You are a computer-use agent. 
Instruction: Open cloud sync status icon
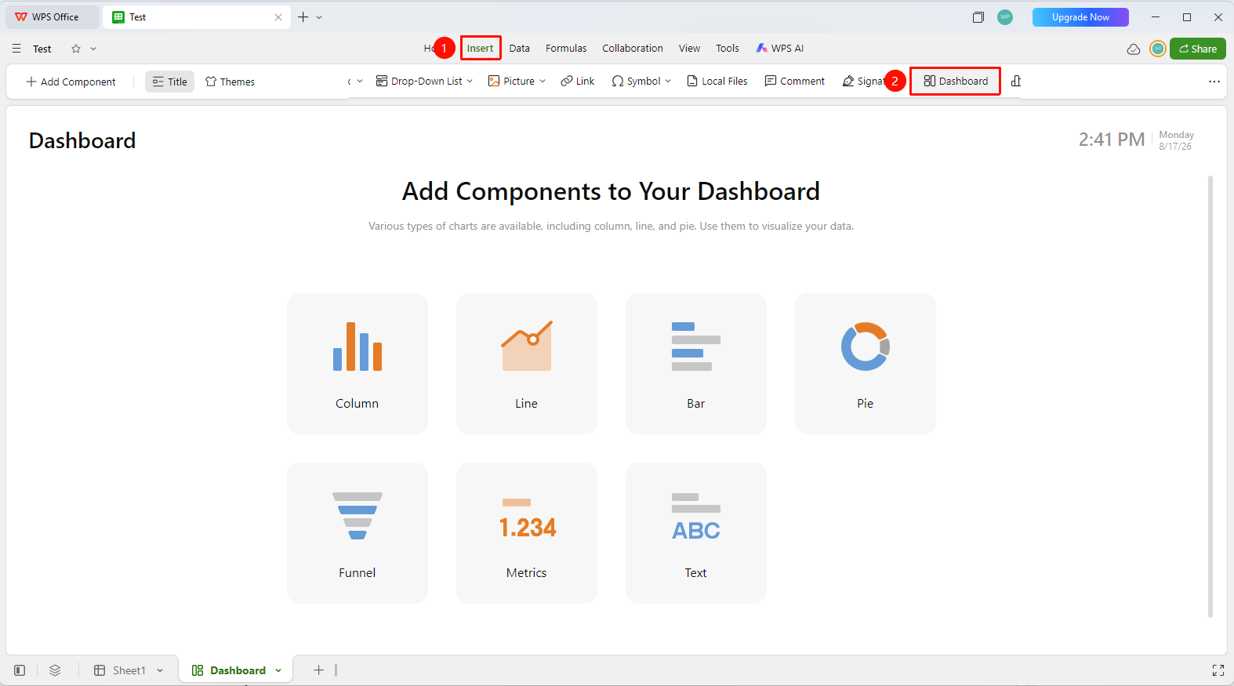1134,49
